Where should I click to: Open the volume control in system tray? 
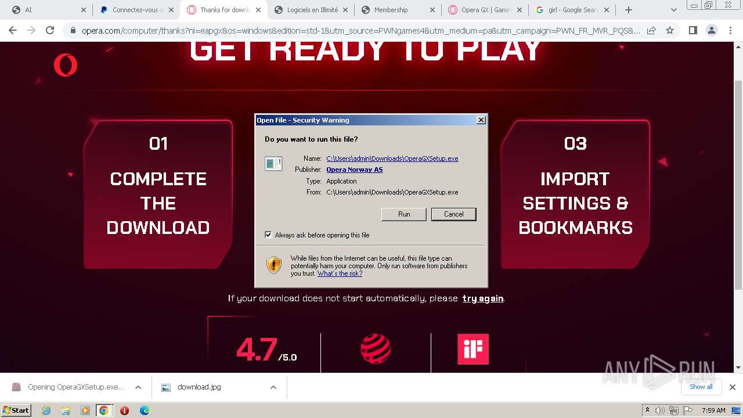pos(660,410)
